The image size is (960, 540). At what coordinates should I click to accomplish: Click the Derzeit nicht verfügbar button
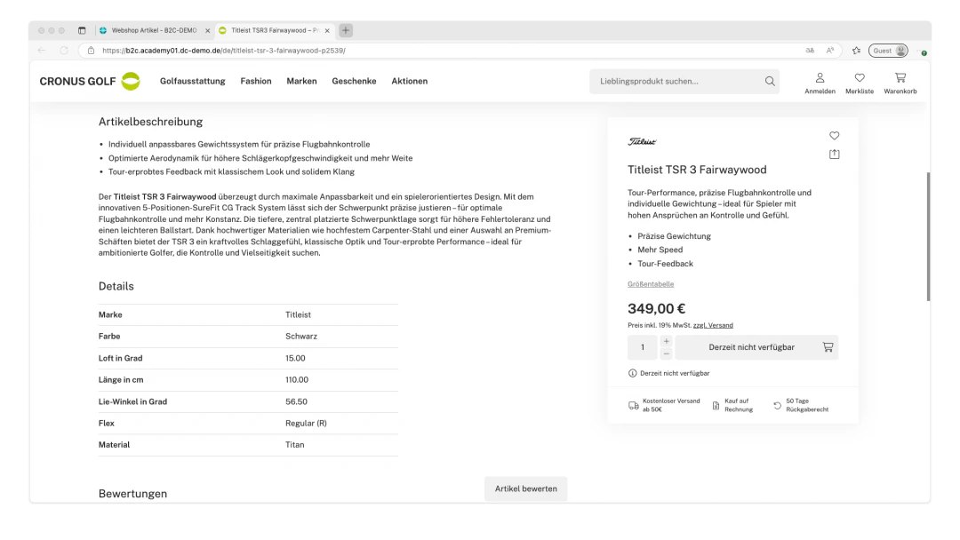click(x=756, y=347)
